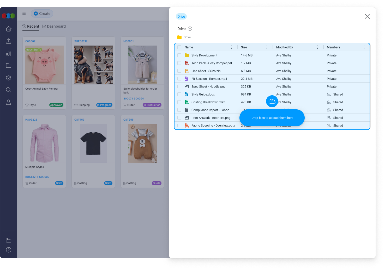385x270 pixels.
Task: Open the S00071 order link
Action: (x=128, y=99)
